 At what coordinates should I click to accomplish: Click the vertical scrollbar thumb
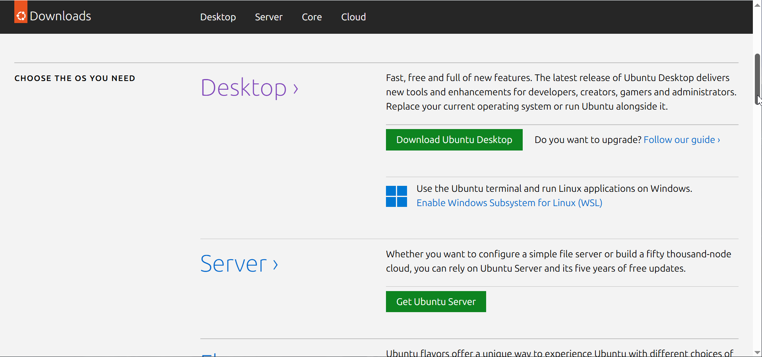[x=758, y=79]
